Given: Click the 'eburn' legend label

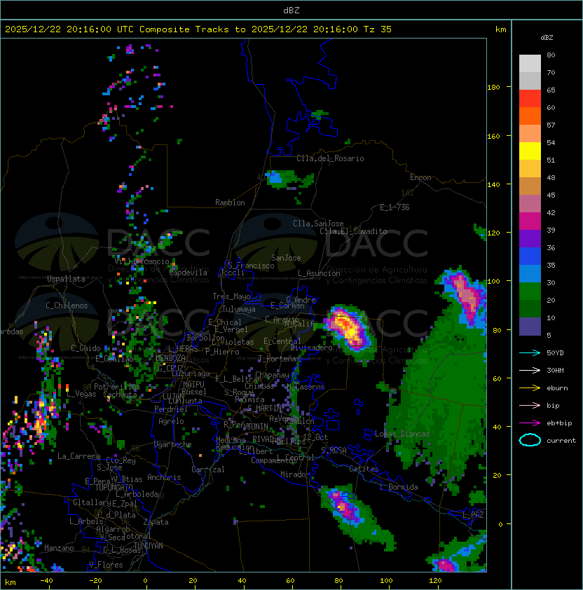Looking at the screenshot, I should [x=557, y=388].
